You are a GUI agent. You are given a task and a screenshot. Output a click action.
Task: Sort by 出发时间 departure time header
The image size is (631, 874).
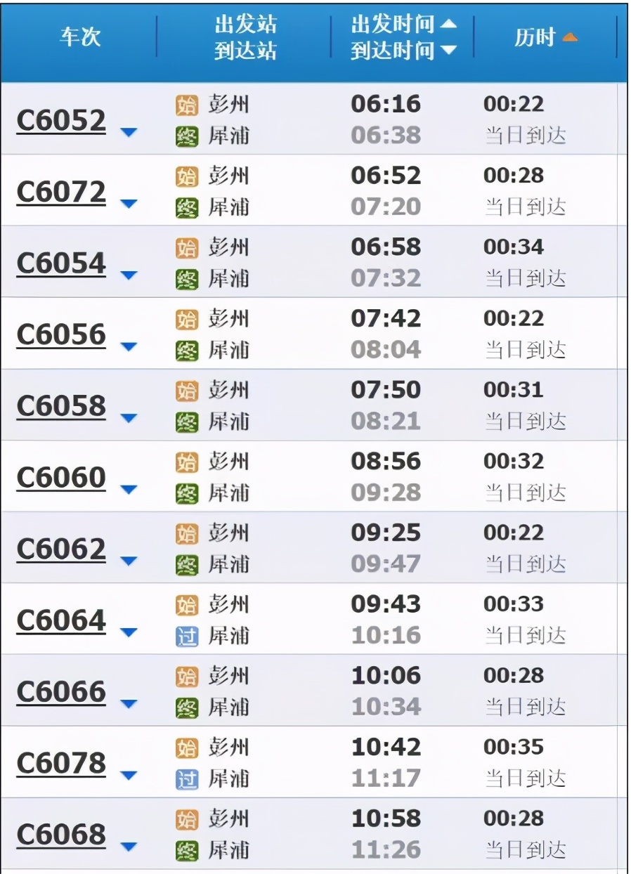[x=403, y=25]
